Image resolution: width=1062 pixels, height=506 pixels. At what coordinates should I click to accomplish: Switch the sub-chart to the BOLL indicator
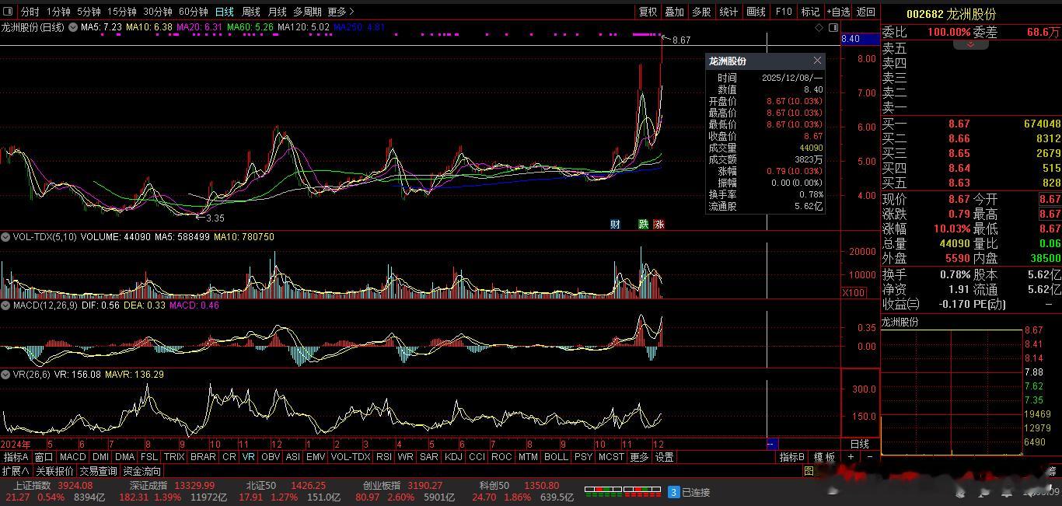(x=556, y=457)
